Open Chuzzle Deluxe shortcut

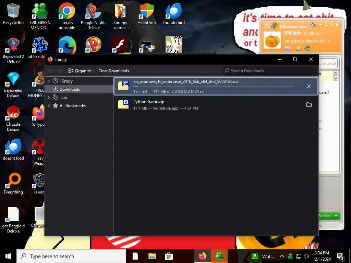click(13, 118)
